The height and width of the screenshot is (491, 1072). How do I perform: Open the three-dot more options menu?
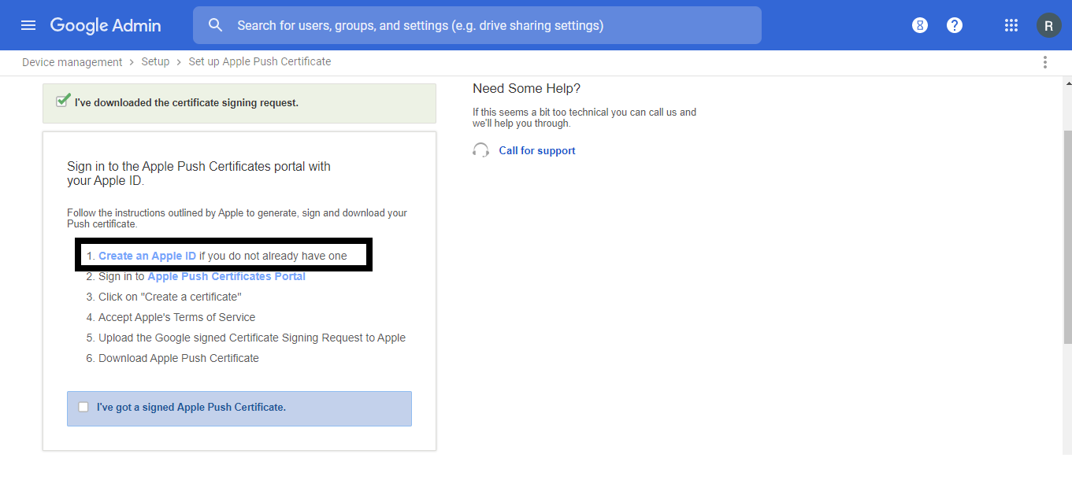(x=1045, y=62)
